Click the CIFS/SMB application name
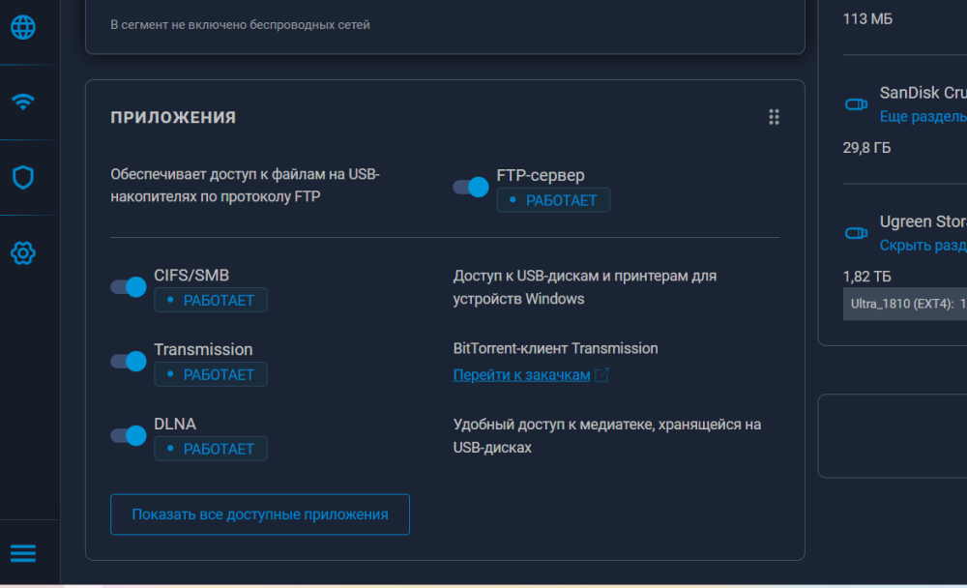This screenshot has width=967, height=588. [191, 276]
